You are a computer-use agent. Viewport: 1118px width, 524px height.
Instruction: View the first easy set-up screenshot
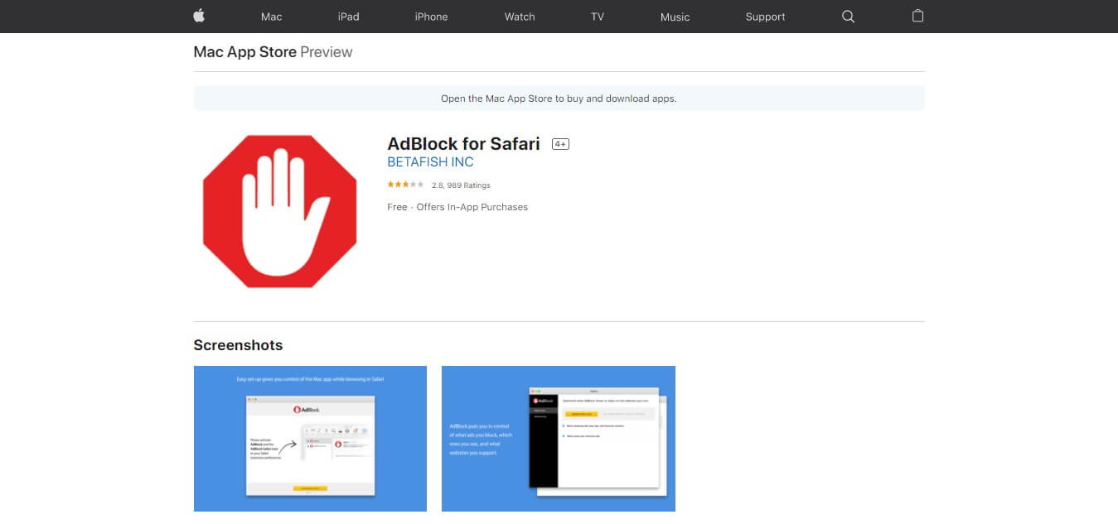coord(310,439)
